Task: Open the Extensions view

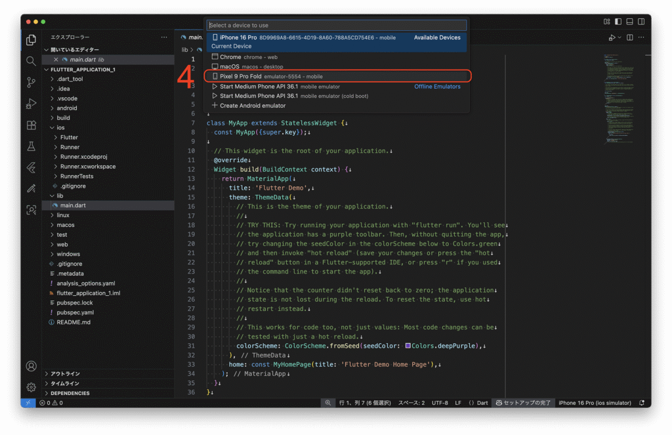Action: click(x=31, y=125)
